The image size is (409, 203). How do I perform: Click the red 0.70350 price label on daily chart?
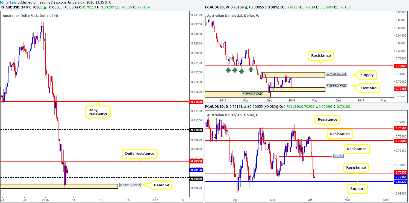click(401, 173)
